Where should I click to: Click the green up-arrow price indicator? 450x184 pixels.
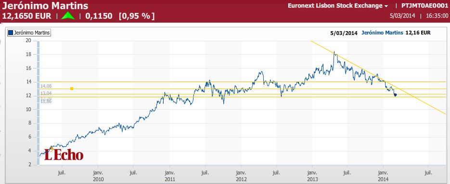pyautogui.click(x=68, y=16)
